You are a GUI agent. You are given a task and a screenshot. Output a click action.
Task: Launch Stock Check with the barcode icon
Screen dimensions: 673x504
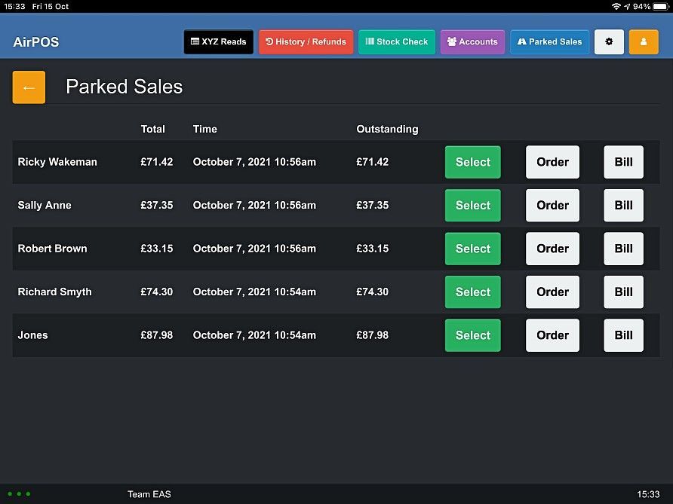pos(396,41)
